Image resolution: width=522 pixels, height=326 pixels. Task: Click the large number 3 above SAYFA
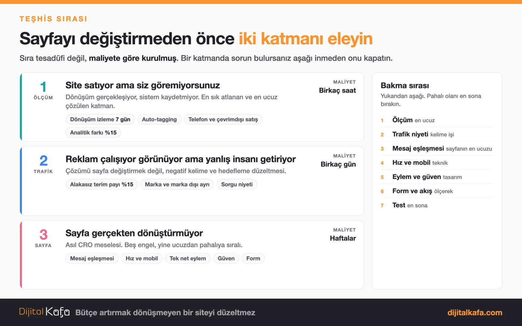pyautogui.click(x=43, y=235)
